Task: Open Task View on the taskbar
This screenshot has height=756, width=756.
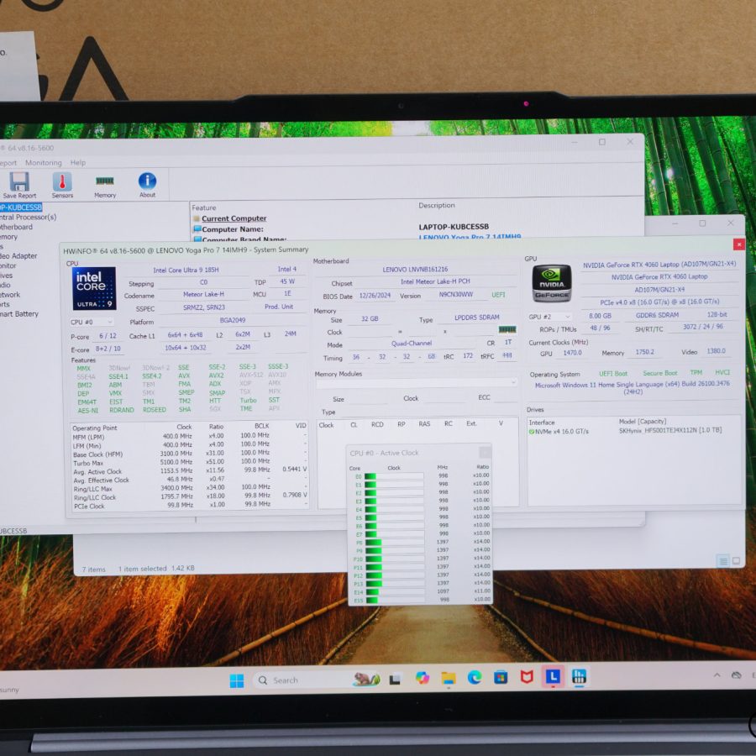Action: coord(395,680)
